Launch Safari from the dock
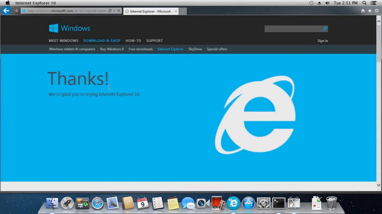The image size is (382, 214). [97, 203]
